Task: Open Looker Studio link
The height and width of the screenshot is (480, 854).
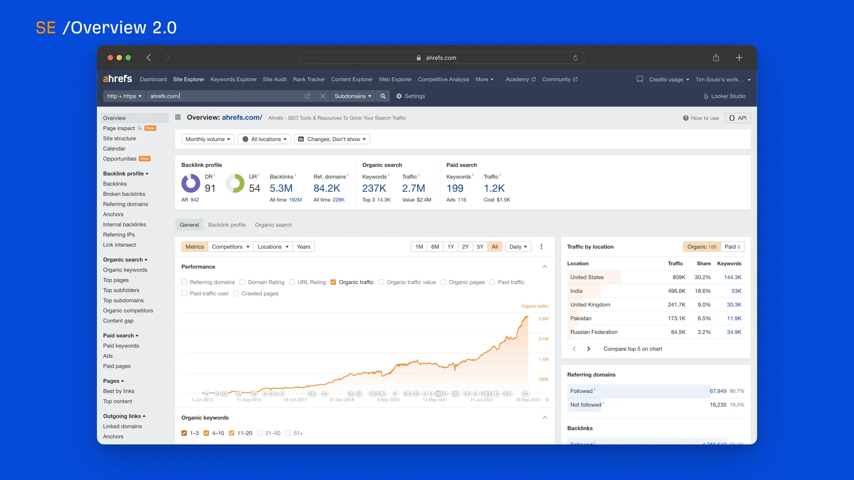Action: click(725, 96)
